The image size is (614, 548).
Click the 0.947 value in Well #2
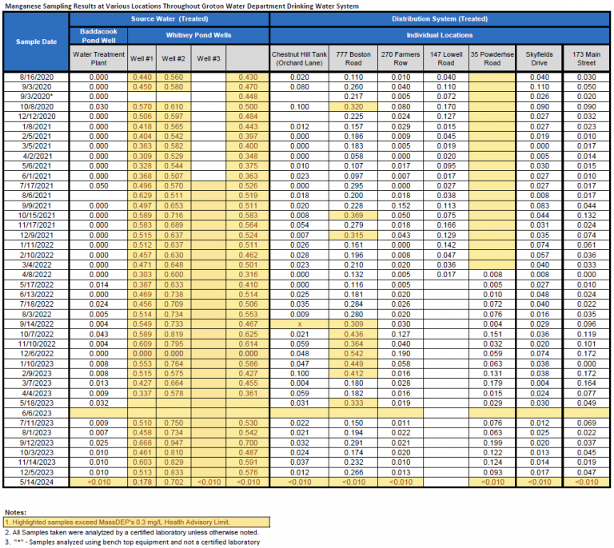point(173,442)
